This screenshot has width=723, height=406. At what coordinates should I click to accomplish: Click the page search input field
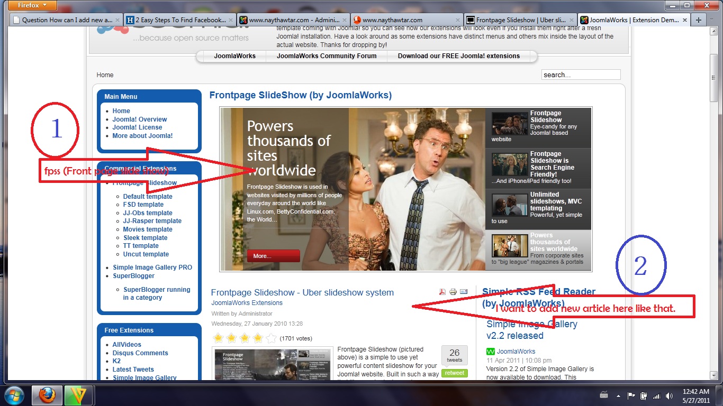tap(581, 75)
